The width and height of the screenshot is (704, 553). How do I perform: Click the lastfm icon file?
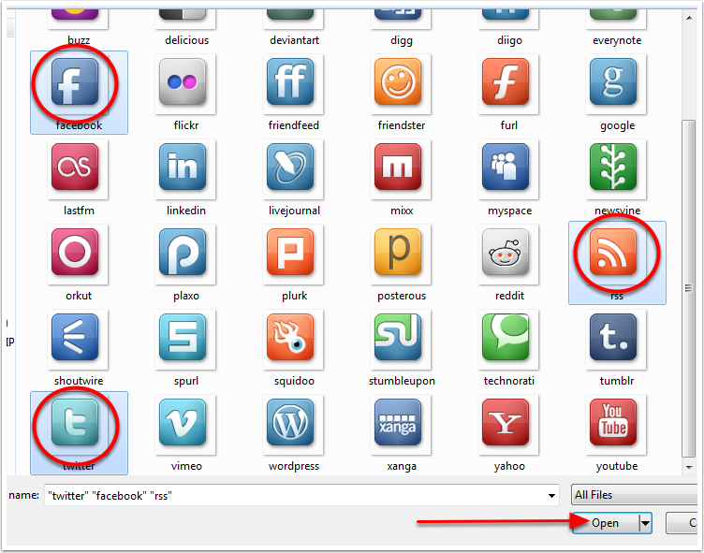75,167
